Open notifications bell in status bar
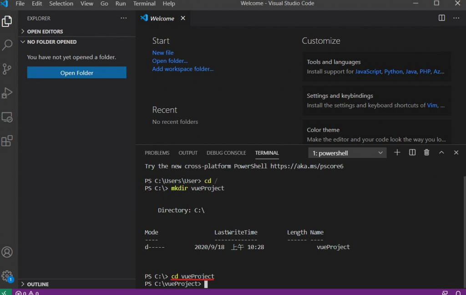This screenshot has height=295, width=466. tap(458, 293)
